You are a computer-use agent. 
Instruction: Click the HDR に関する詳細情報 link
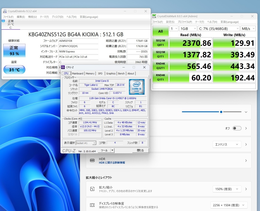112,163
